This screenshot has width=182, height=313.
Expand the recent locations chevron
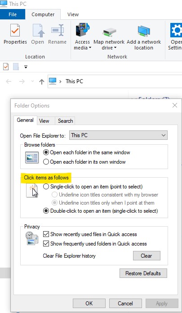tap(32, 81)
